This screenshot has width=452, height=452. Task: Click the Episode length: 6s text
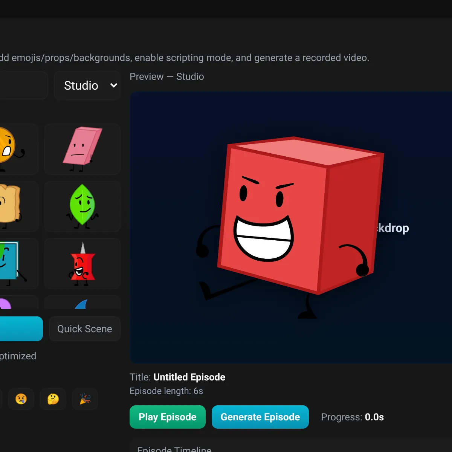click(x=166, y=391)
